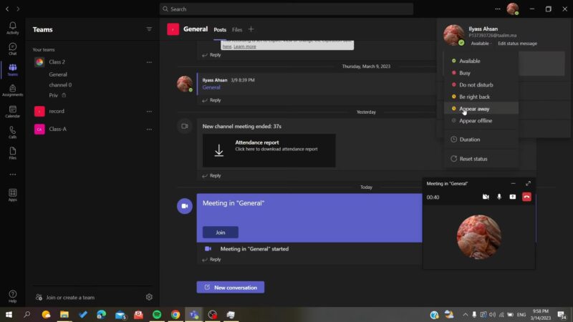
Task: Open the Files section in sidebar
Action: (12, 153)
